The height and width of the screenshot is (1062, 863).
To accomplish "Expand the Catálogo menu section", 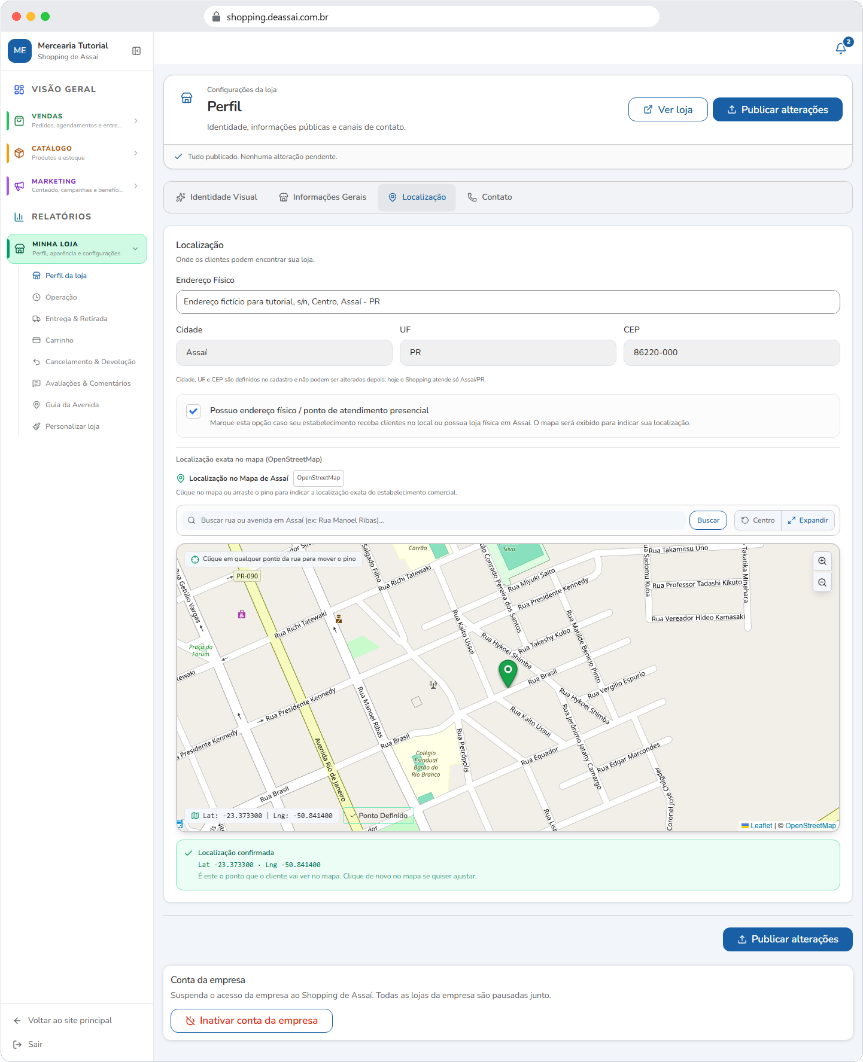I will click(136, 153).
